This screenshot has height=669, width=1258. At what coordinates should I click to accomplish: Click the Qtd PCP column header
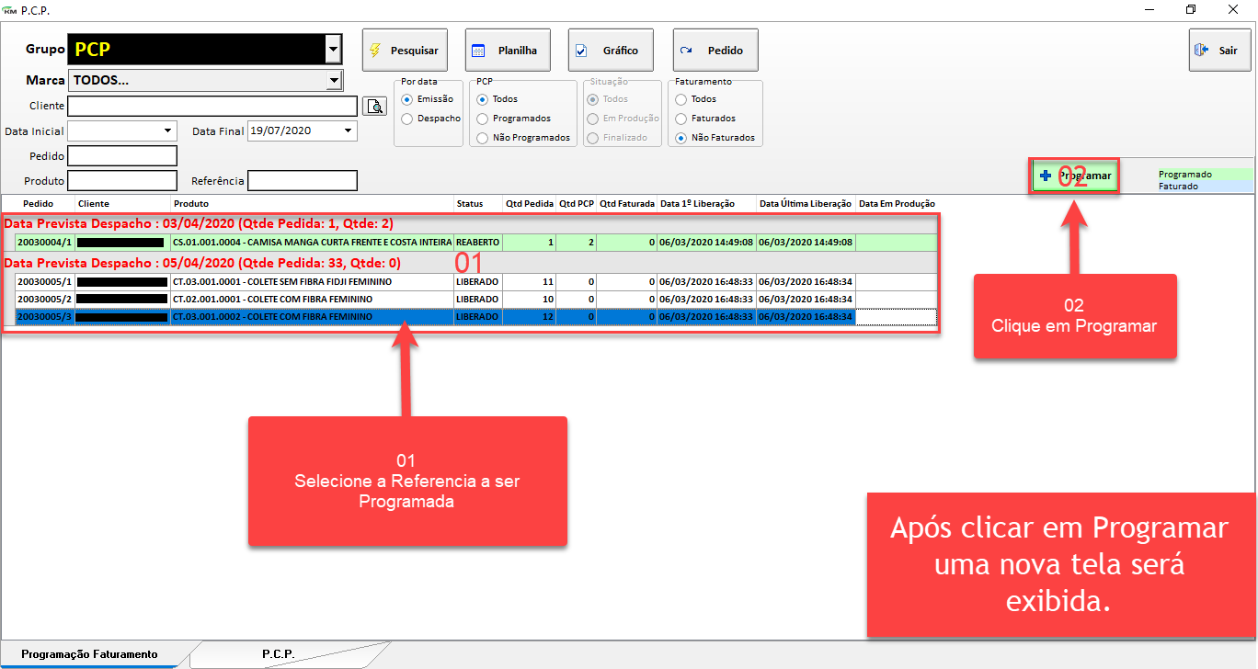pos(577,203)
